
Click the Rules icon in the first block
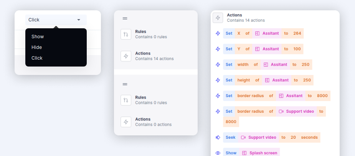[x=126, y=34]
